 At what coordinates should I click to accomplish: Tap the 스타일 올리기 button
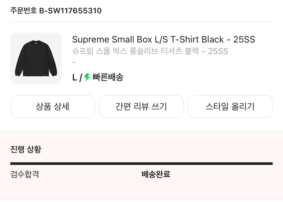click(x=230, y=107)
